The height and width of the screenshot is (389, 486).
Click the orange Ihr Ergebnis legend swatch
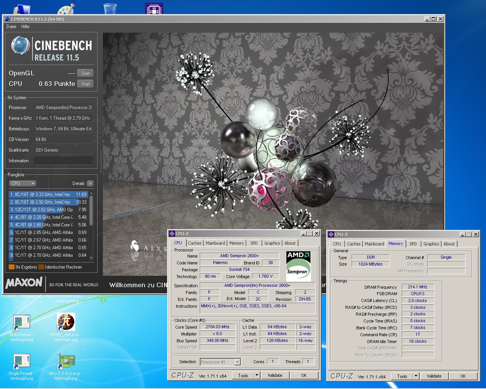[11, 267]
